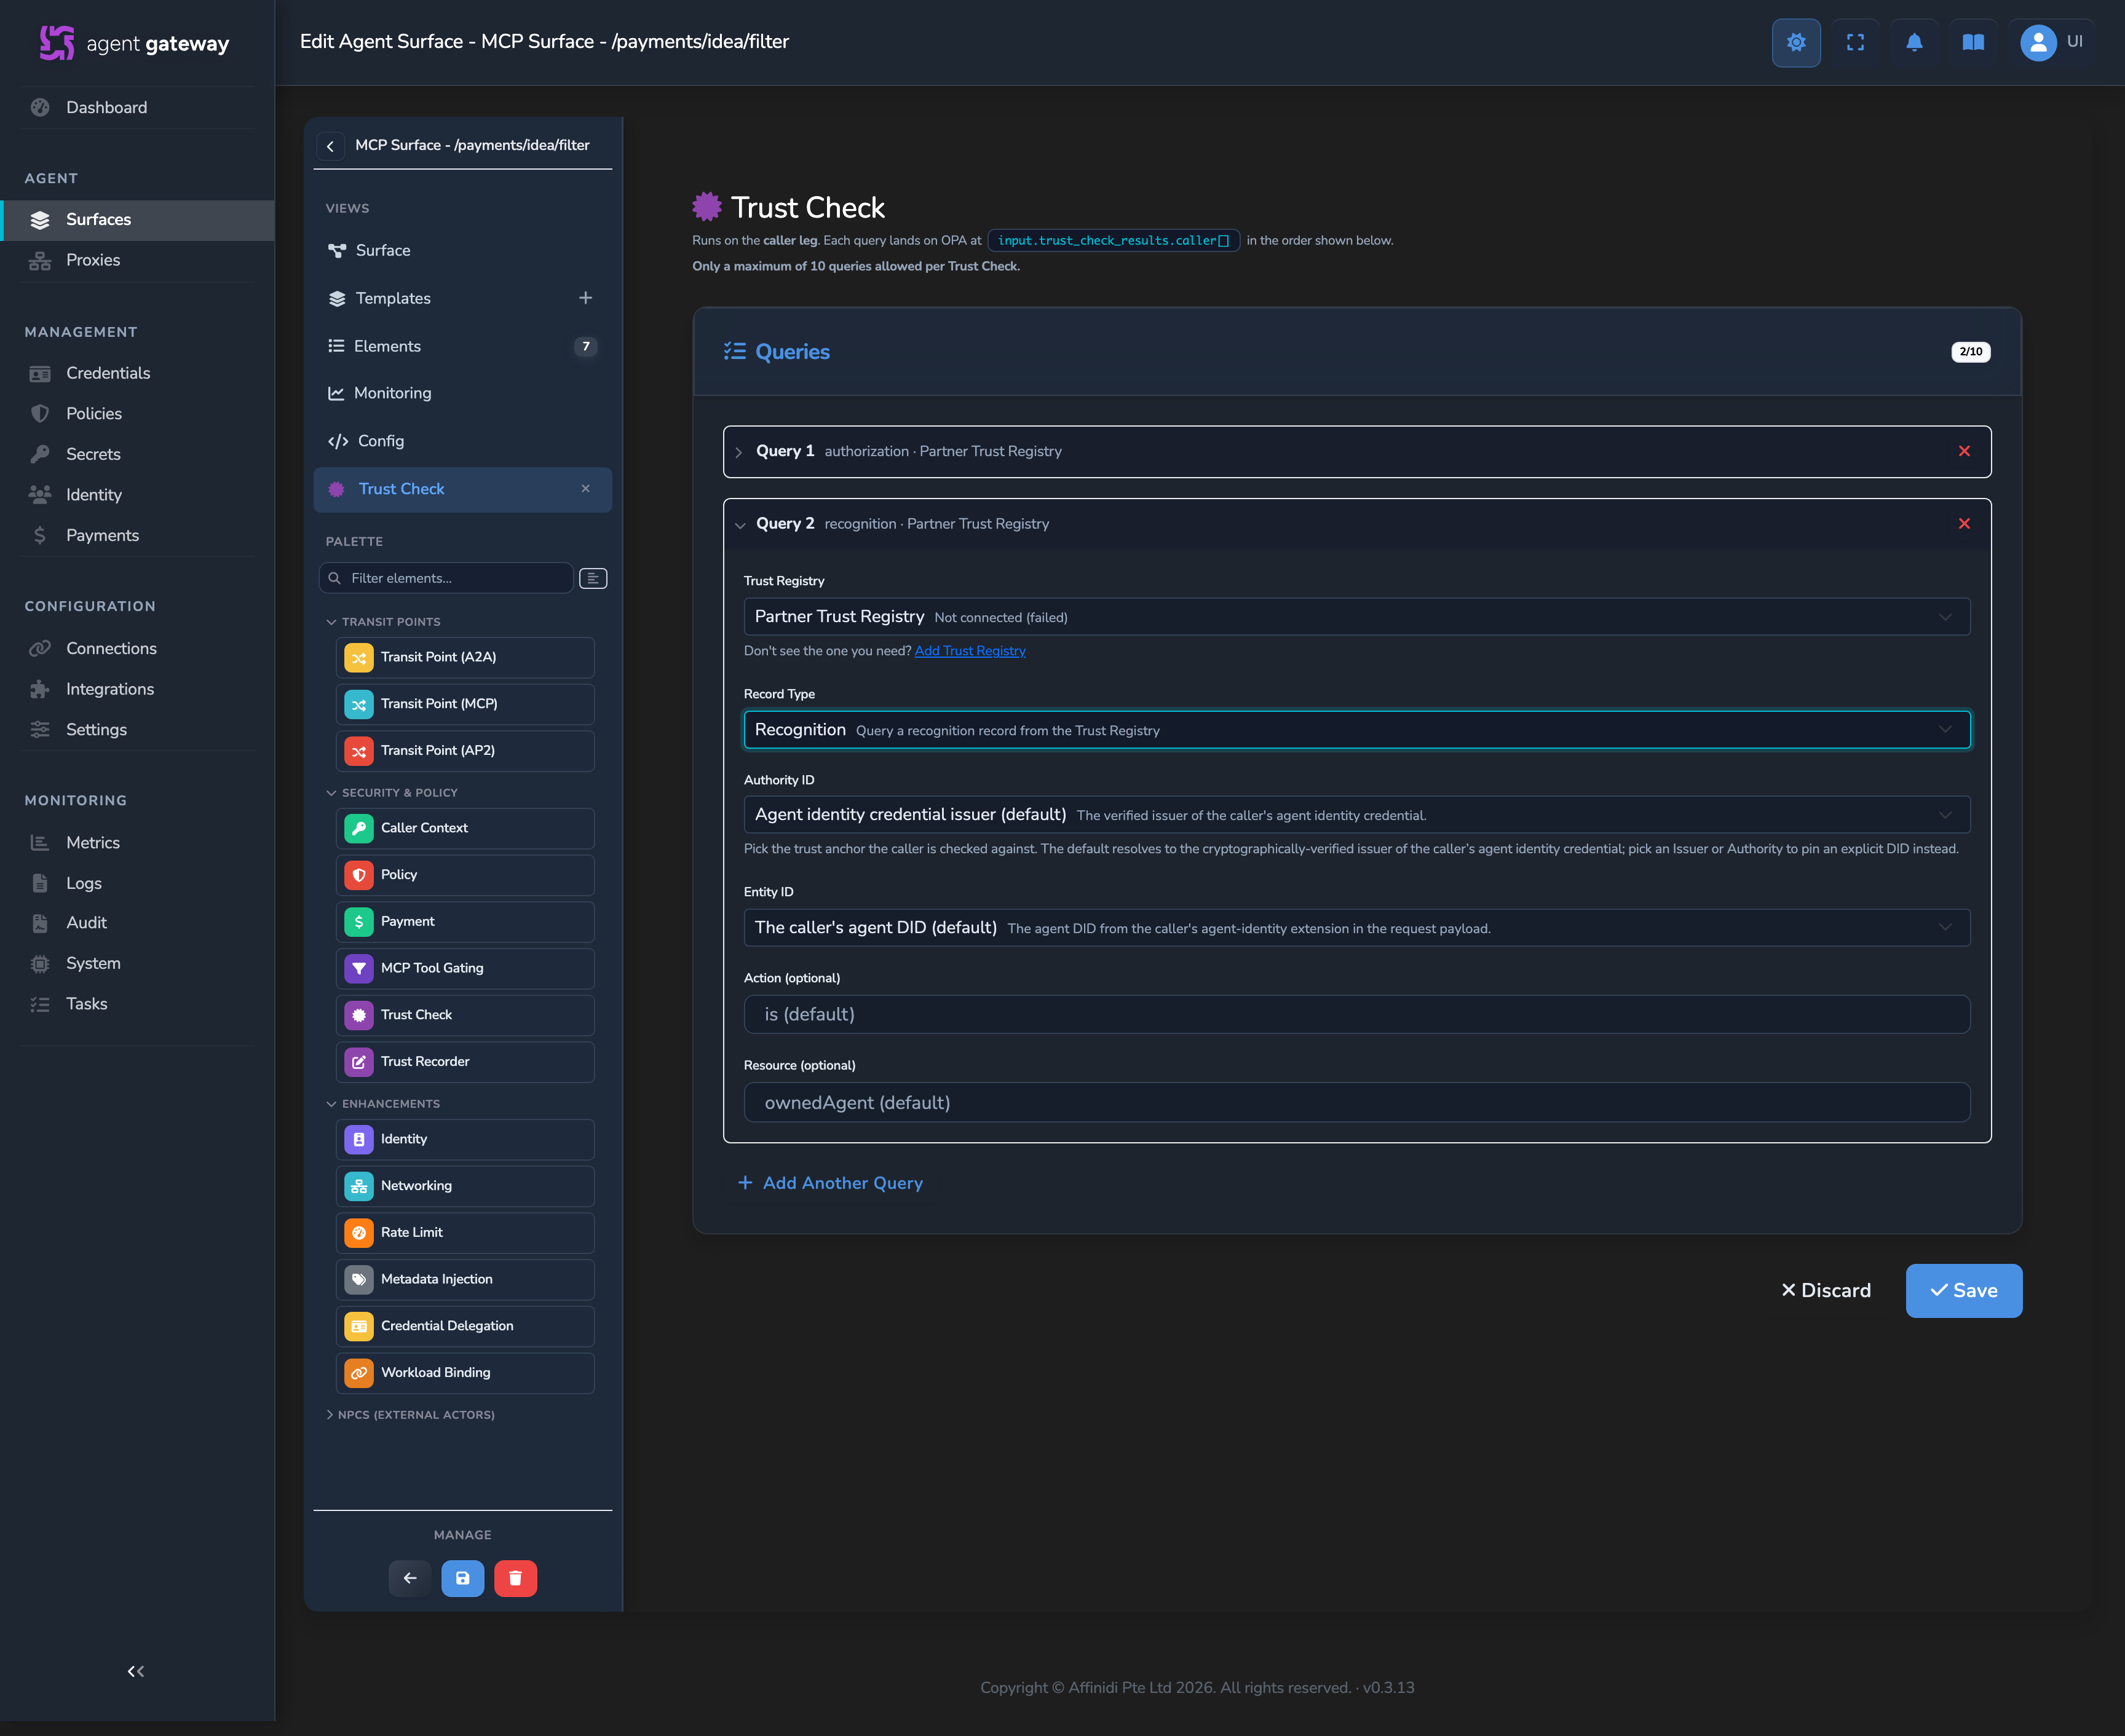The height and width of the screenshot is (1736, 2125).
Task: Click the Manage back arrow button
Action: (x=410, y=1578)
